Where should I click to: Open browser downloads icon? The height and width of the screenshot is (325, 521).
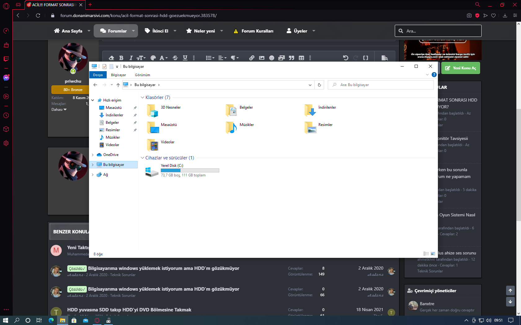[505, 15]
